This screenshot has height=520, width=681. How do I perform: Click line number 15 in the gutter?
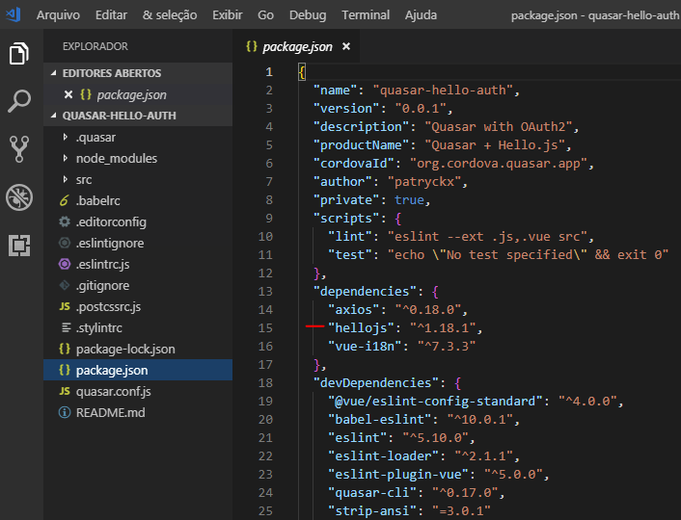[x=266, y=328]
